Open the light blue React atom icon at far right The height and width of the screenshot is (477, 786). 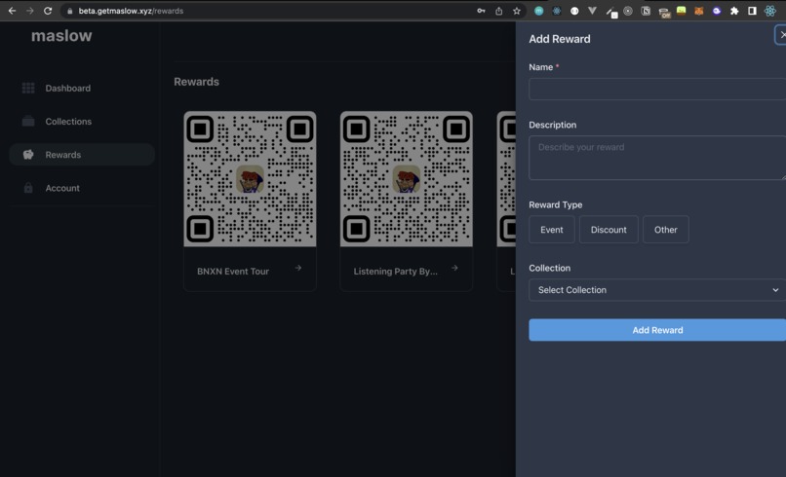(x=770, y=11)
